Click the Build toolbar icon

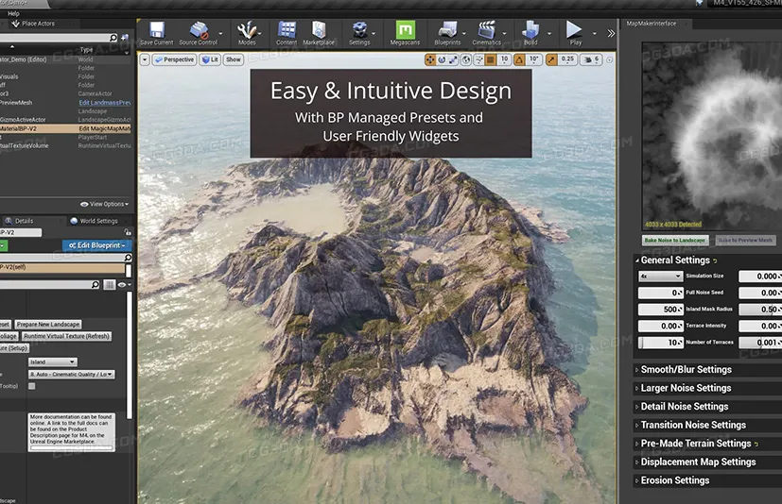tap(530, 33)
